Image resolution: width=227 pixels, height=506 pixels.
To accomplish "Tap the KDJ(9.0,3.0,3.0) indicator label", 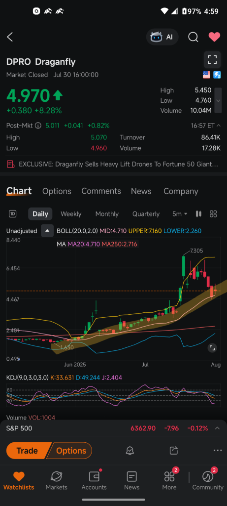I will click(28, 378).
